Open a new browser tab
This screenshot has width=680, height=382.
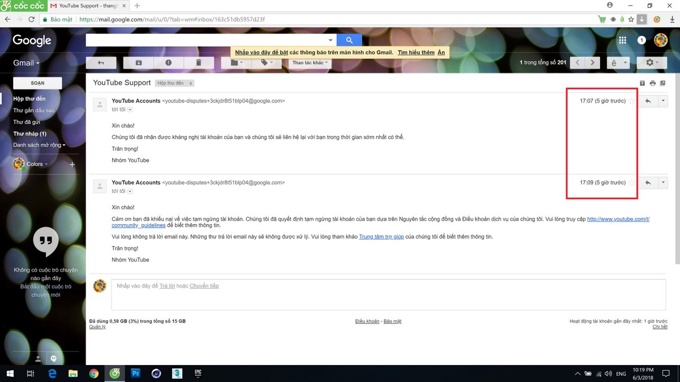137,6
